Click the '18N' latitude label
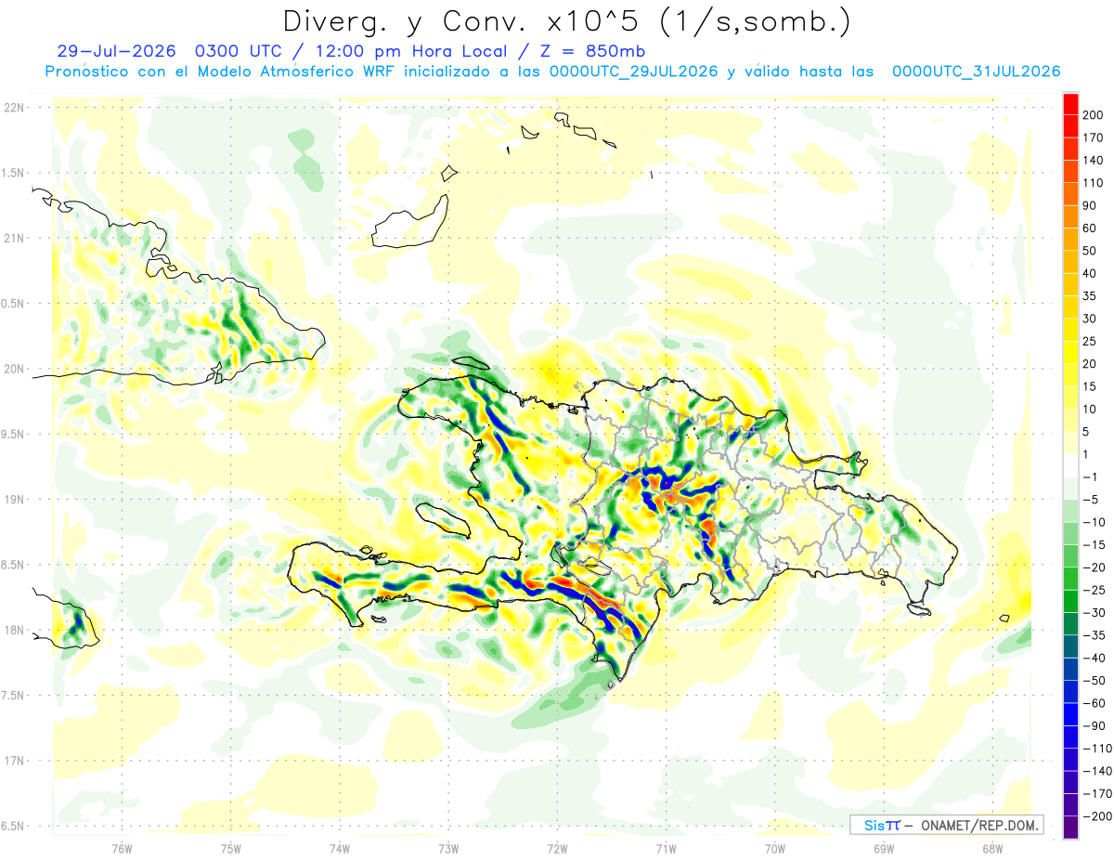Viewport: 1114px width, 861px height. coord(14,630)
